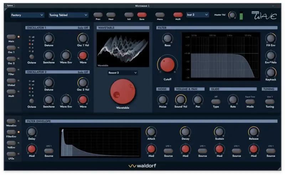
Task: Switch to the Global page
Action: pos(11,81)
